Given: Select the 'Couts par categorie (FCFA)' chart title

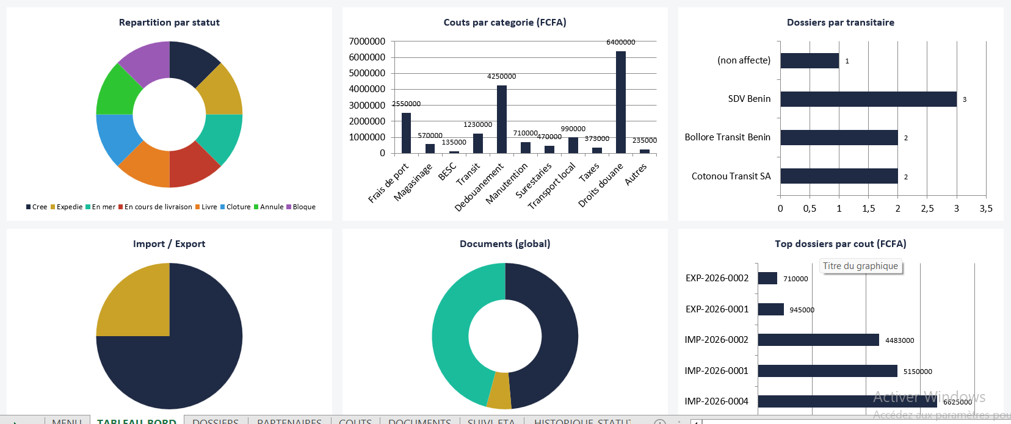Looking at the screenshot, I should click(505, 23).
